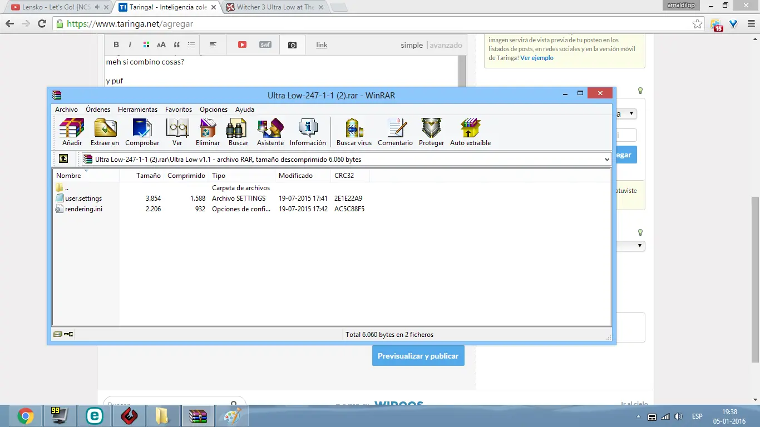Change font size with AA icon
This screenshot has width=760, height=427.
(161, 44)
